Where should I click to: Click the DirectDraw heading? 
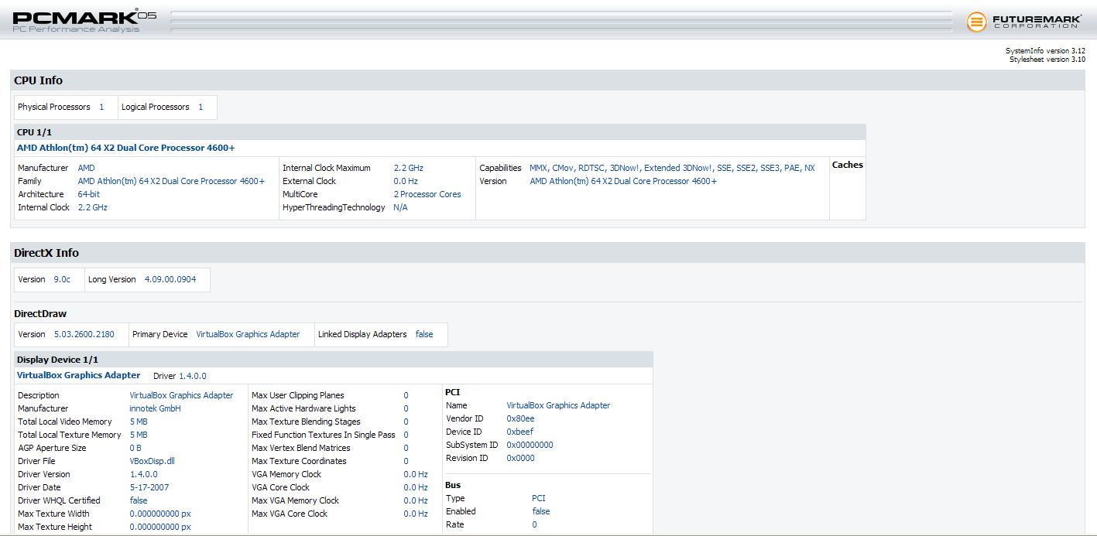(x=40, y=314)
